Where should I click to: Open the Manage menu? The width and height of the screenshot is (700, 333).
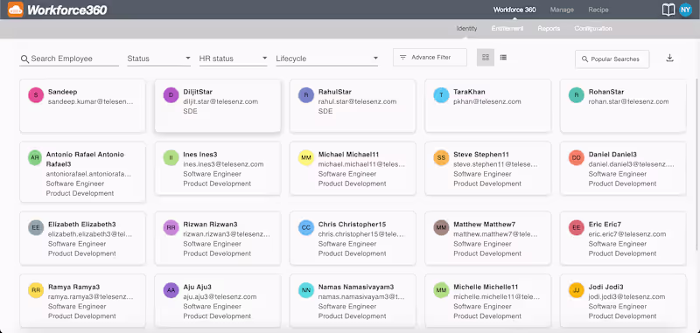(x=562, y=10)
